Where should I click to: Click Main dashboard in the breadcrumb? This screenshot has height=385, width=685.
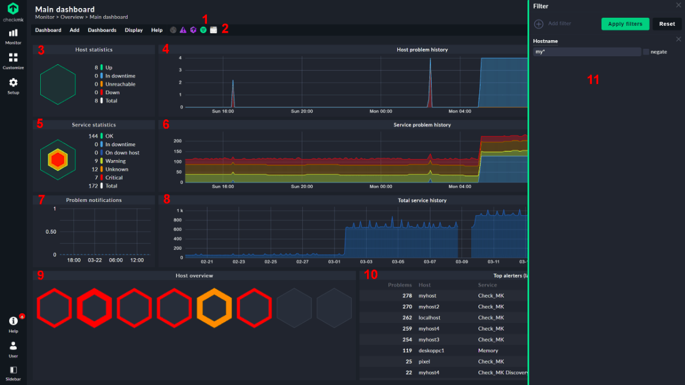109,17
